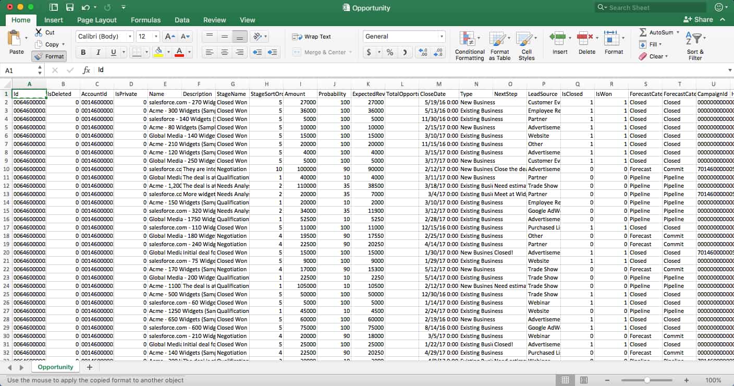
Task: Open Conditional Formatting options
Action: point(469,46)
